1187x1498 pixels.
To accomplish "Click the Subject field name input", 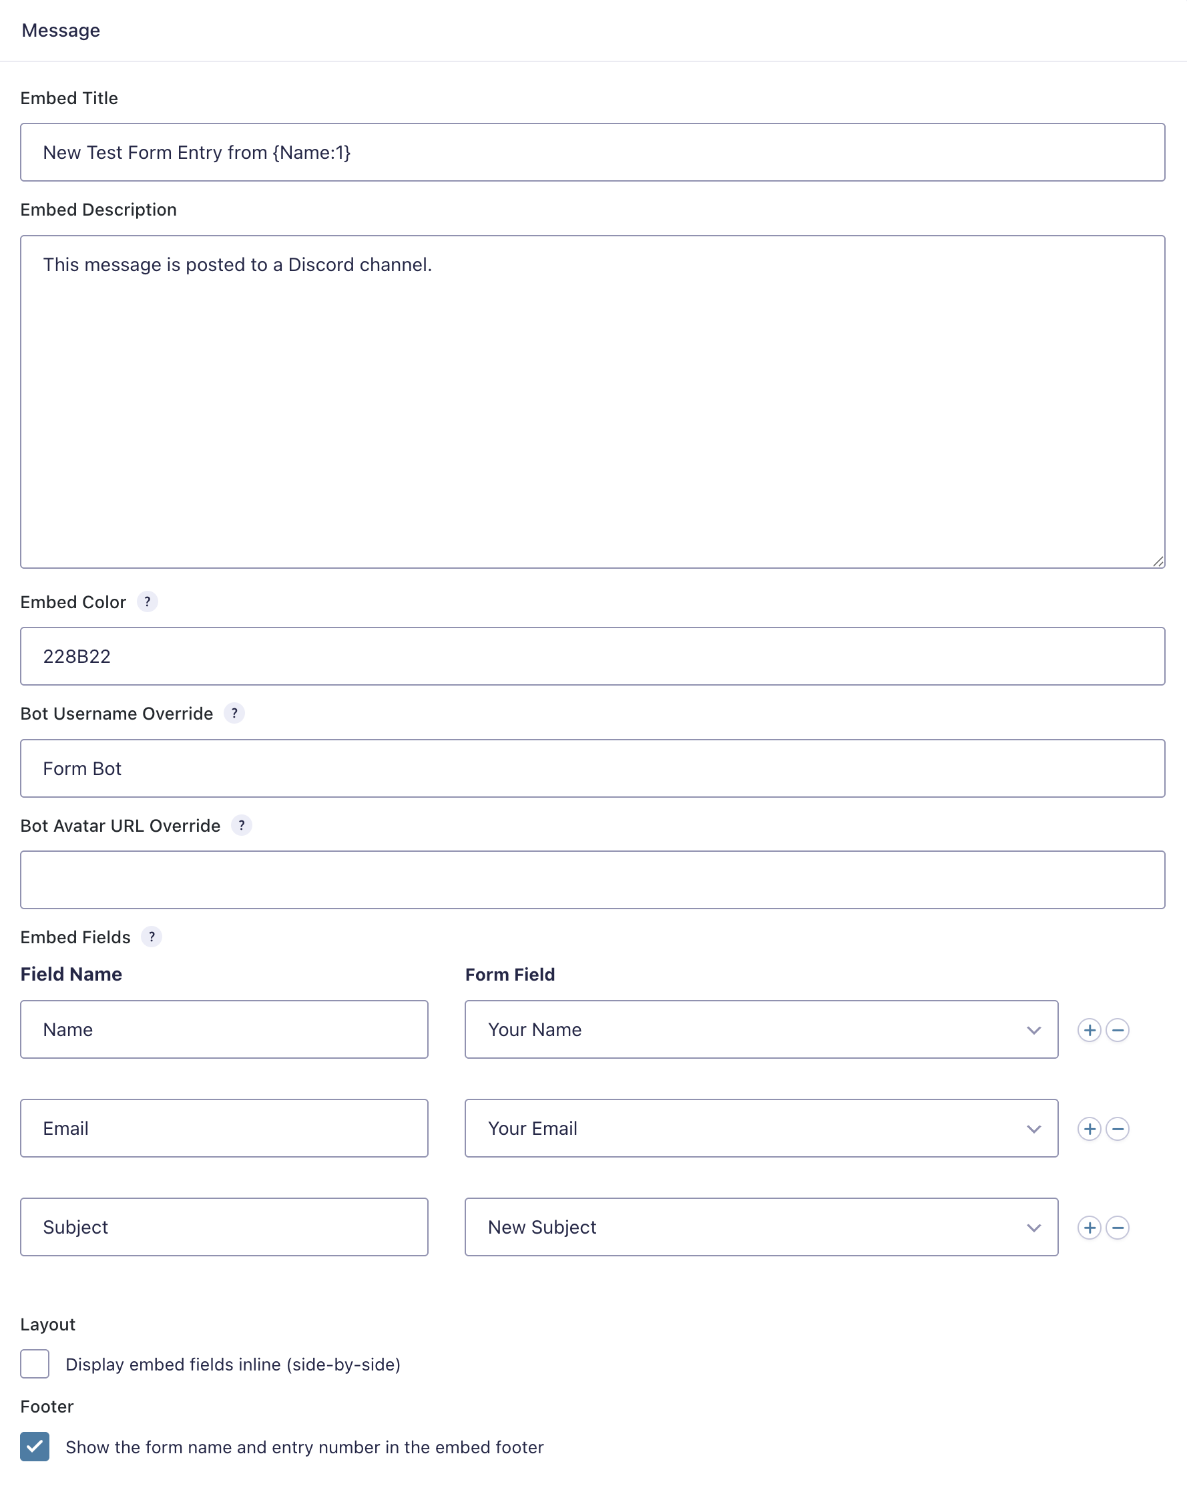I will coord(224,1227).
